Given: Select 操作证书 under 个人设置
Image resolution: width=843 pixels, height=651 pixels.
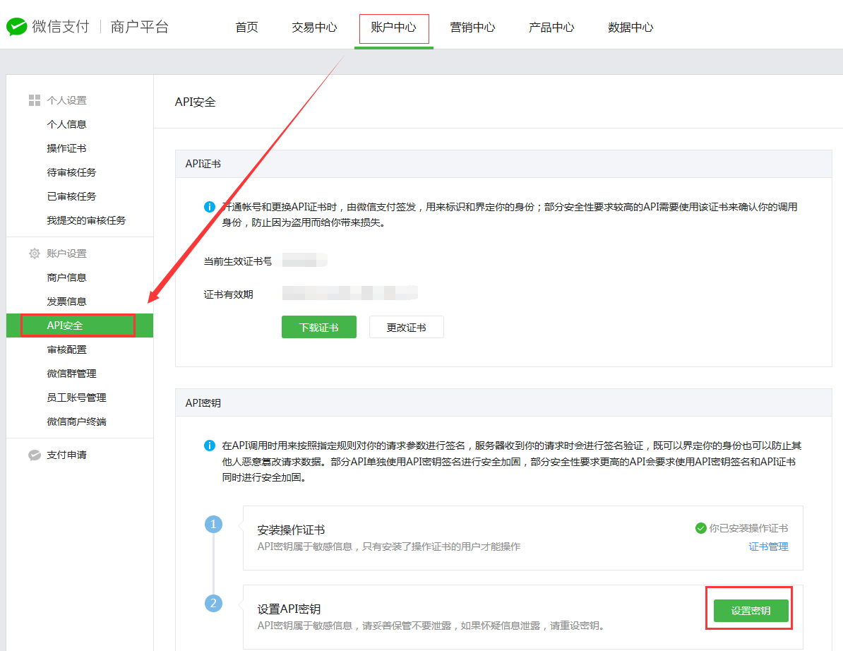Looking at the screenshot, I should (66, 148).
